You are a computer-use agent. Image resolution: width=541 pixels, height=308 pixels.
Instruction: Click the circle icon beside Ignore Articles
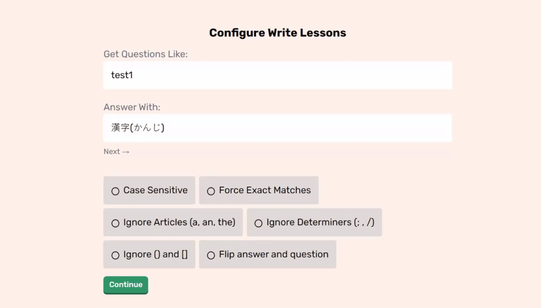pos(115,223)
